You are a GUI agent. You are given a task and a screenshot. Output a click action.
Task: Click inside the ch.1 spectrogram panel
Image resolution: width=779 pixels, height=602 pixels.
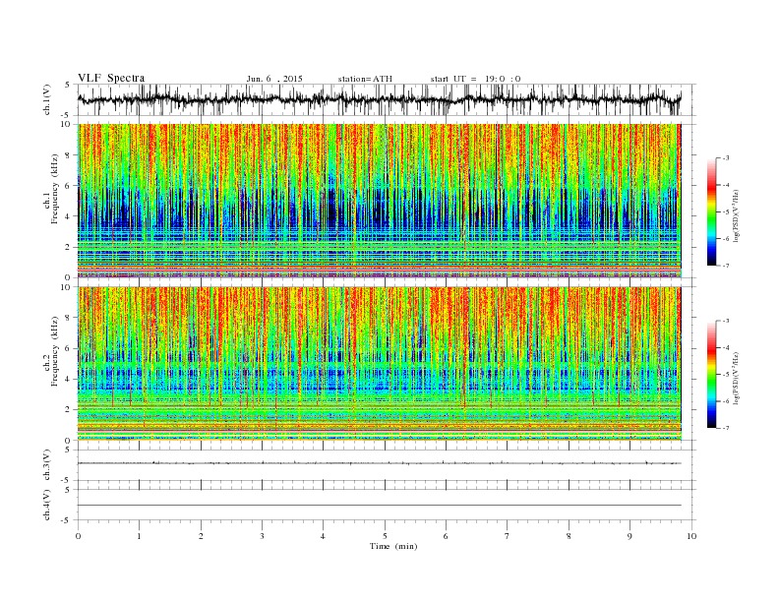(379, 201)
